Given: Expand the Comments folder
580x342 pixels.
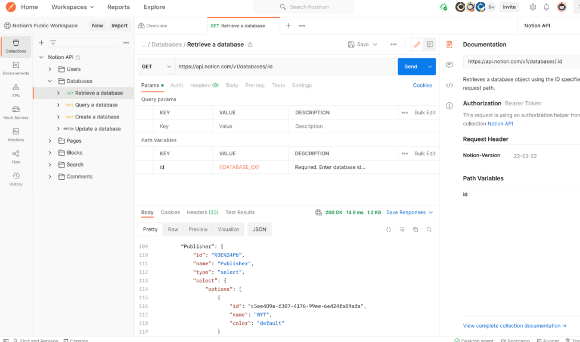Looking at the screenshot, I should 50,176.
